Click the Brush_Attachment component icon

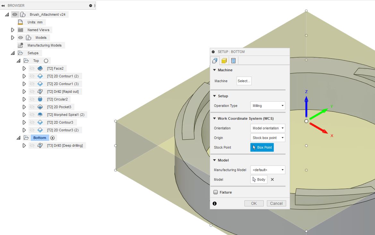23,14
